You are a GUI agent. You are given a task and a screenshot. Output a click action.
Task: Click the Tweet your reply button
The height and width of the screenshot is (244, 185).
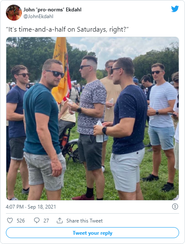92,233
